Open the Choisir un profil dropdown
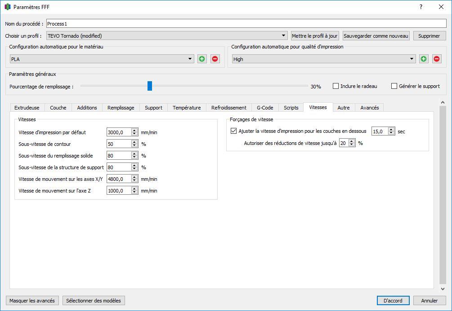The height and width of the screenshot is (311, 452). click(x=167, y=35)
